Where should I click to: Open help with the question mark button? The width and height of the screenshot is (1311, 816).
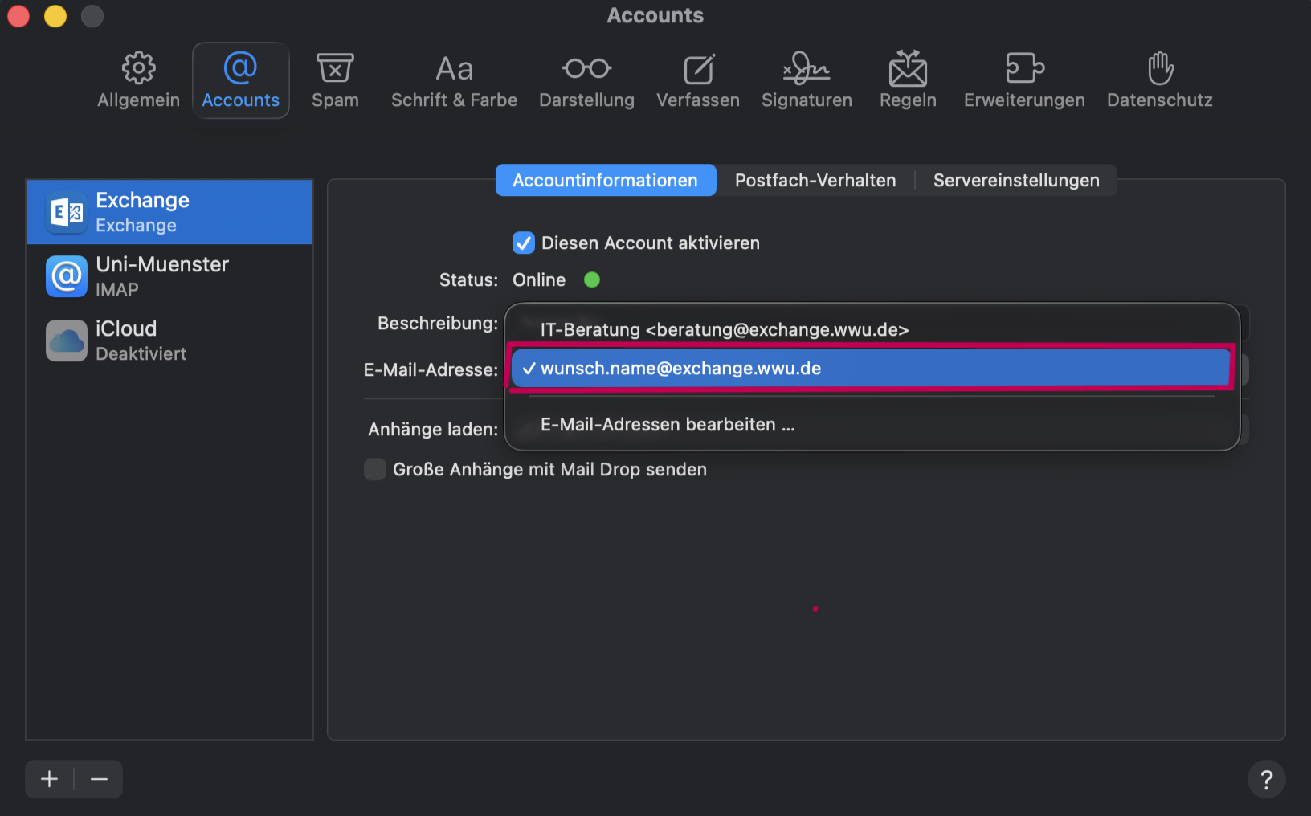[x=1266, y=779]
